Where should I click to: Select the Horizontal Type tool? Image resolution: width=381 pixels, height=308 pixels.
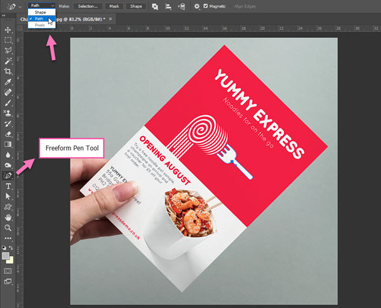coord(8,186)
